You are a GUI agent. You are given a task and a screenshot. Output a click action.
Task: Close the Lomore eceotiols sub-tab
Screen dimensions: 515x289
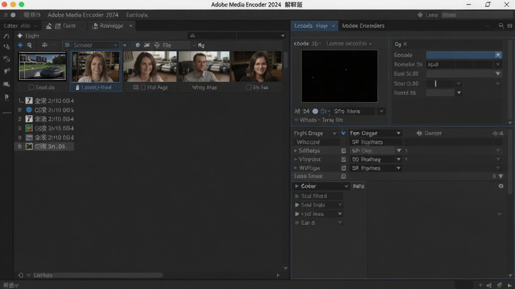click(370, 44)
